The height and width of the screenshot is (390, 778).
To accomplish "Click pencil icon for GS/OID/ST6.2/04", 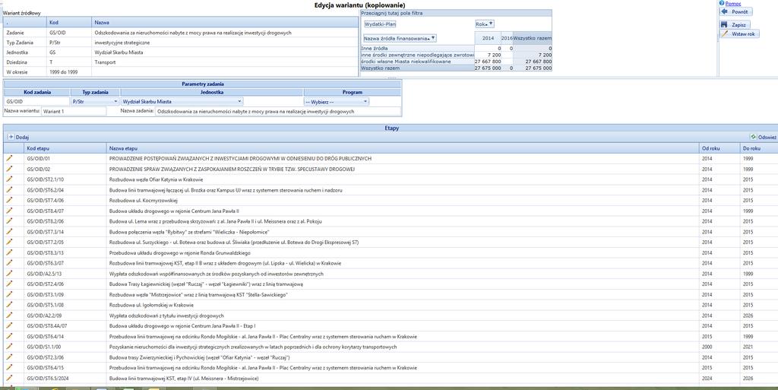I will (x=9, y=189).
